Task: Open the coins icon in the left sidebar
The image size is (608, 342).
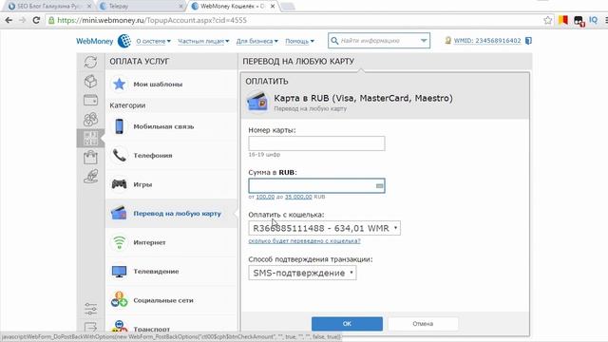Action: point(90,119)
